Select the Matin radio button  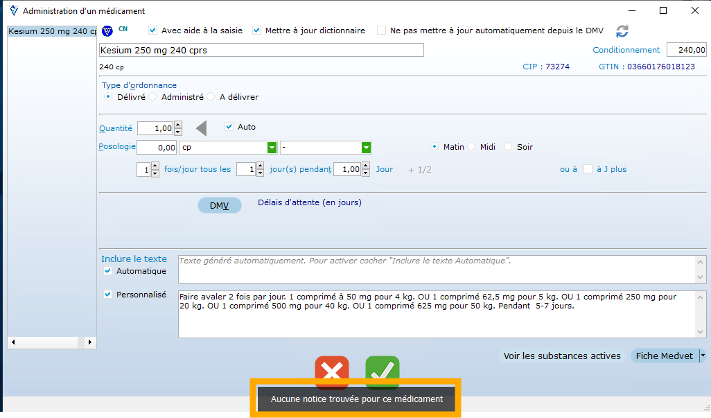tap(434, 146)
